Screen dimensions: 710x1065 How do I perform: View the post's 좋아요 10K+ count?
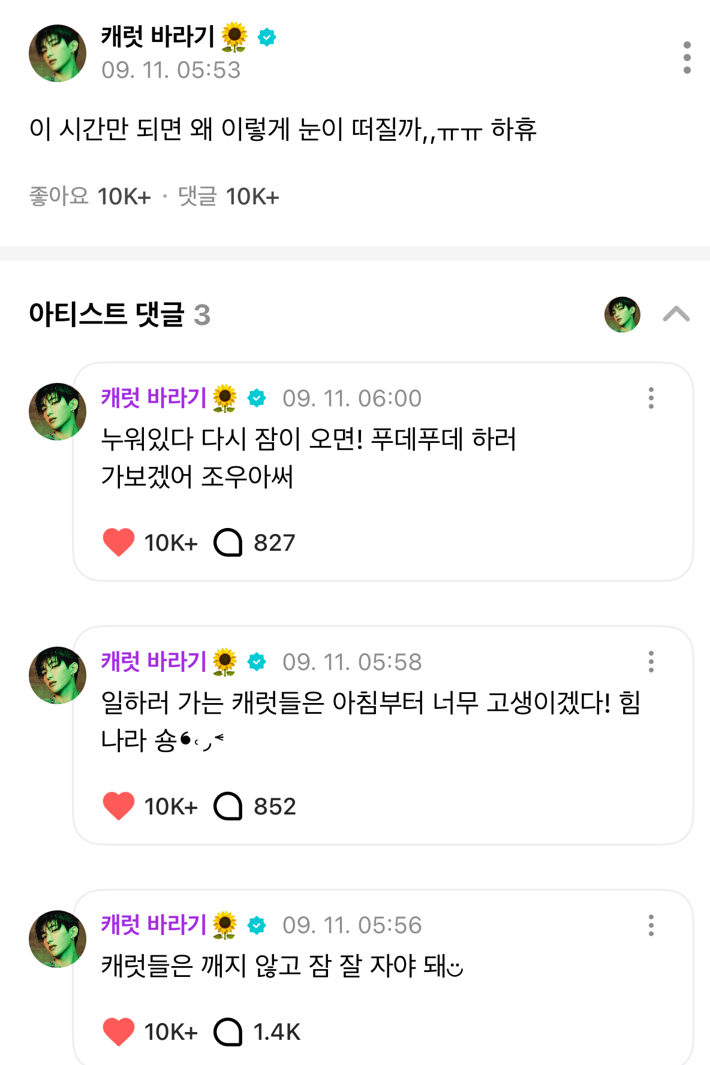tap(90, 197)
